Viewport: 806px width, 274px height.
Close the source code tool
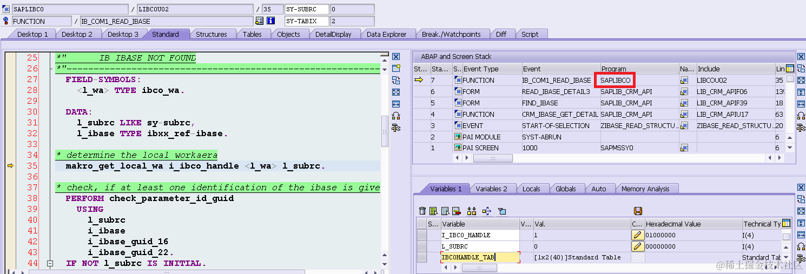(x=396, y=57)
